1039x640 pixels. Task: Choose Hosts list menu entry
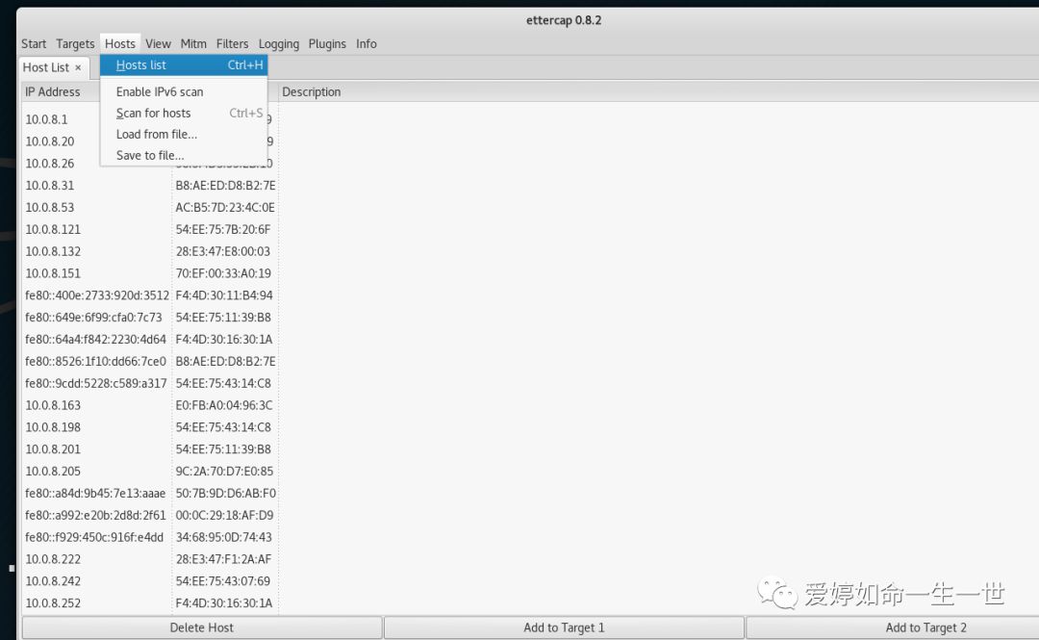pos(184,65)
